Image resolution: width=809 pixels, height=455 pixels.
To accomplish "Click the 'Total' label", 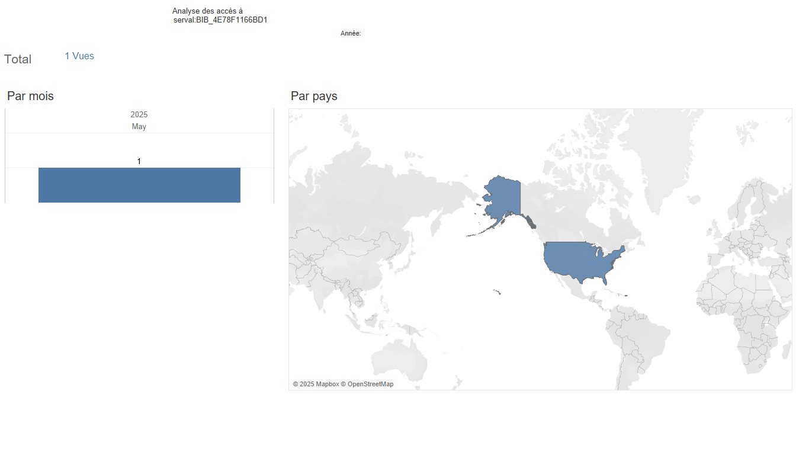I will click(x=18, y=59).
